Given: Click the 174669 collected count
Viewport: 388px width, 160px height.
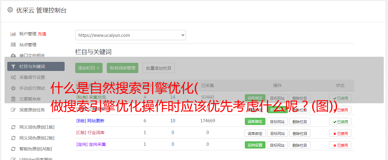Looking at the screenshot, I should click(x=207, y=121).
